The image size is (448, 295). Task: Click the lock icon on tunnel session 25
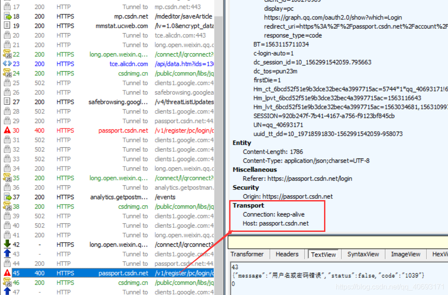tap(7, 83)
